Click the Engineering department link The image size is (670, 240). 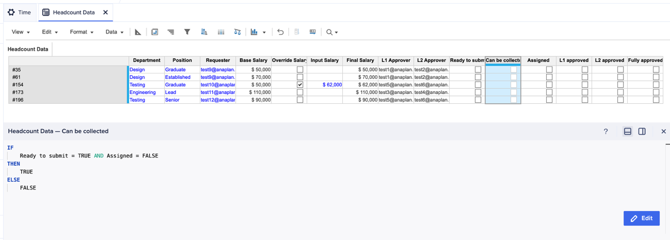(x=142, y=92)
